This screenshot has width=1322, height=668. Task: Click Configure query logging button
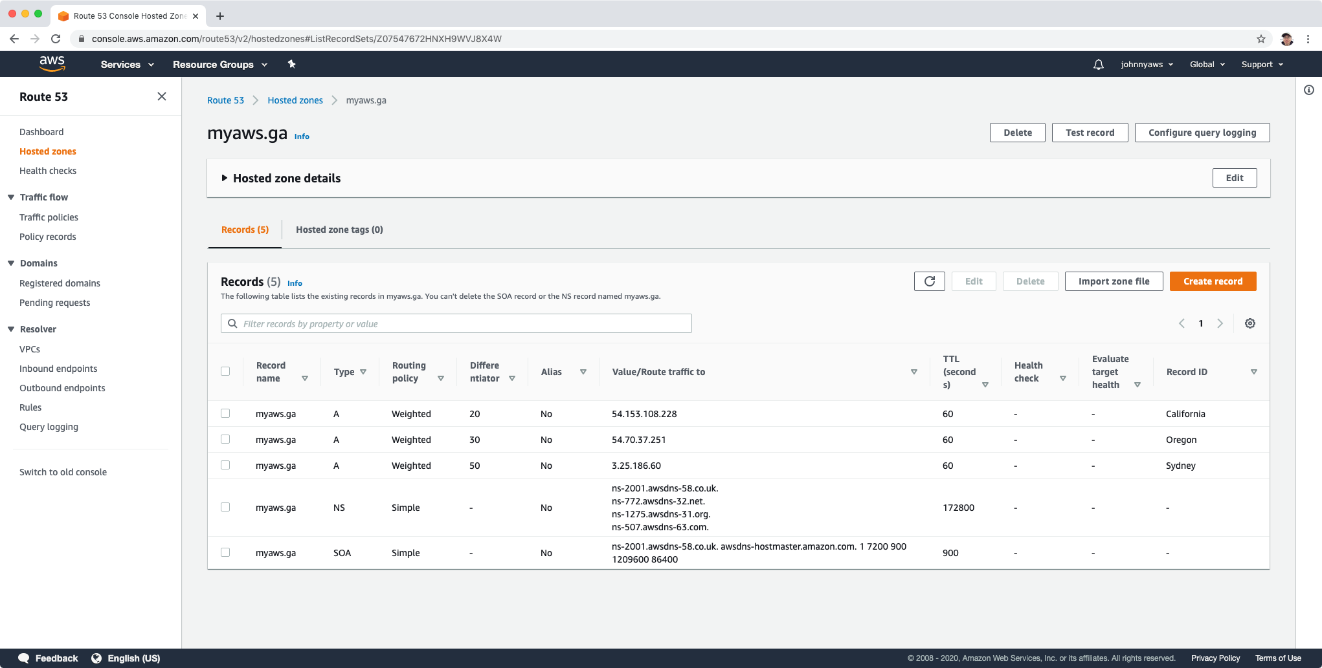coord(1202,133)
